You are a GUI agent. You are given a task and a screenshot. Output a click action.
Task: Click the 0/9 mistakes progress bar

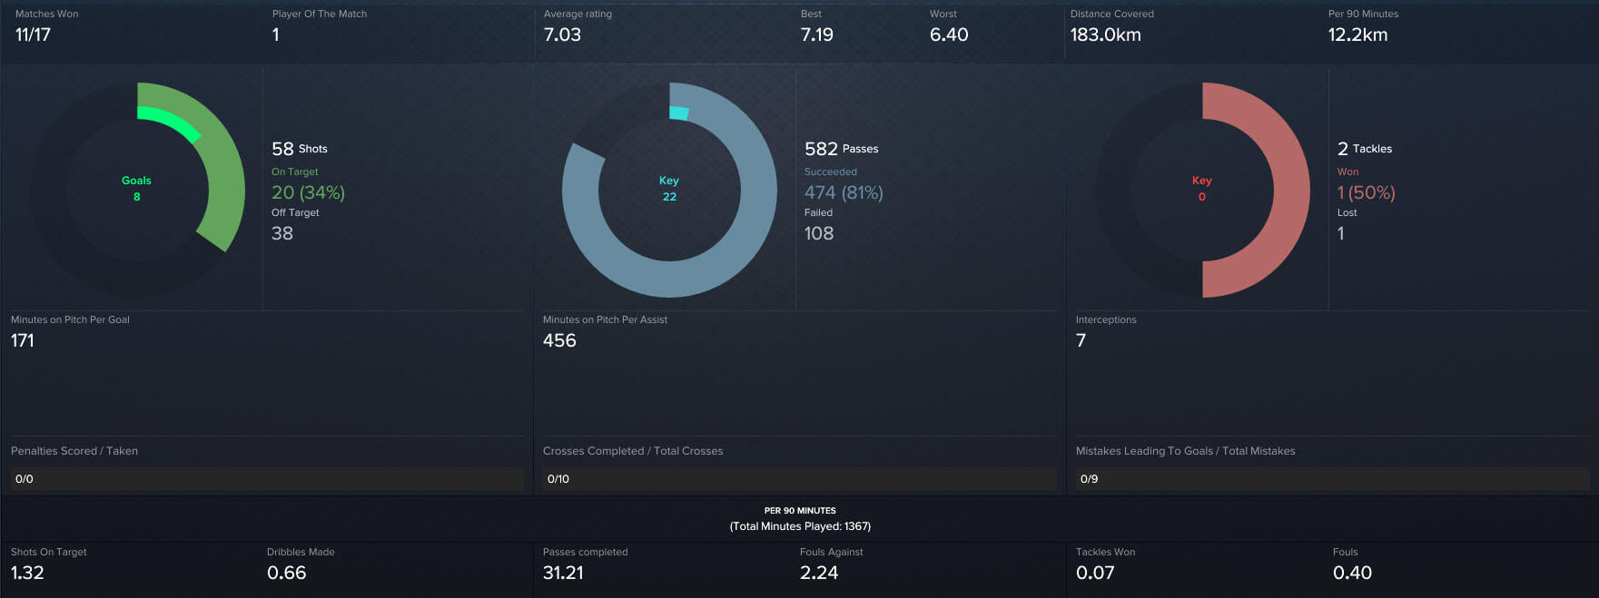pos(1333,479)
